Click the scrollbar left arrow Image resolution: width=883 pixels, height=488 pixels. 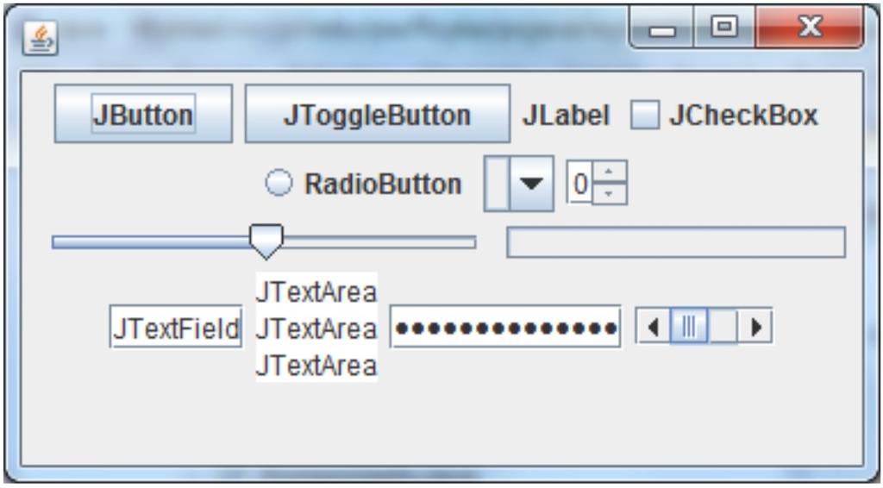pos(653,327)
